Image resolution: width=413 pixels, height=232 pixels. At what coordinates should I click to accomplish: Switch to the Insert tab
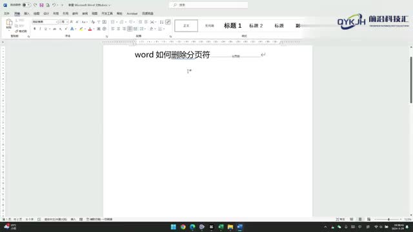tap(26, 14)
